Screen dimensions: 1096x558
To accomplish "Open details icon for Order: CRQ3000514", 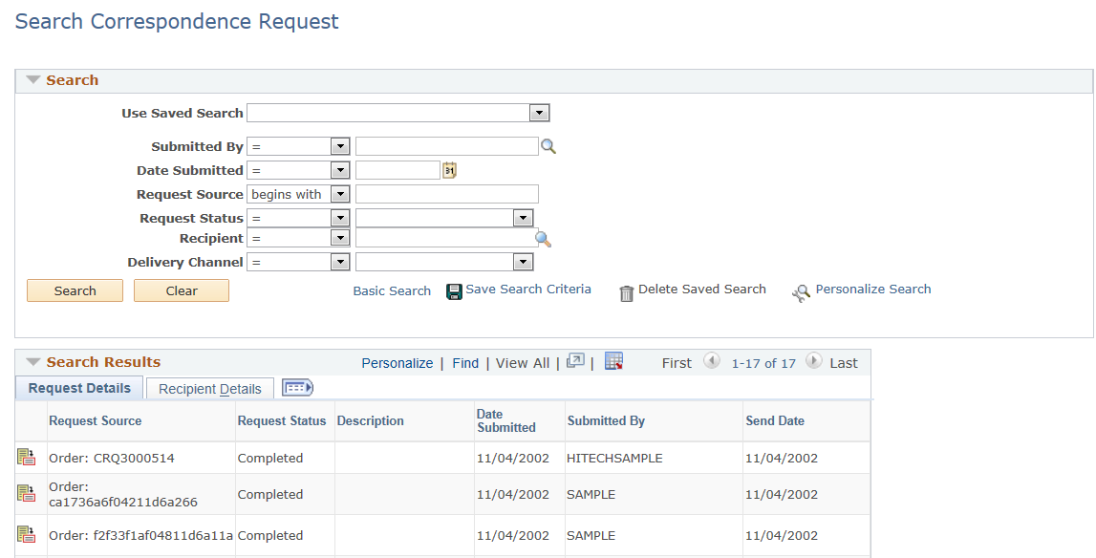I will [26, 458].
